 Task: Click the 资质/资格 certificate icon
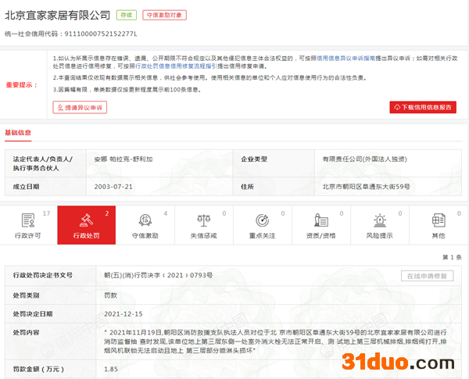point(321,220)
